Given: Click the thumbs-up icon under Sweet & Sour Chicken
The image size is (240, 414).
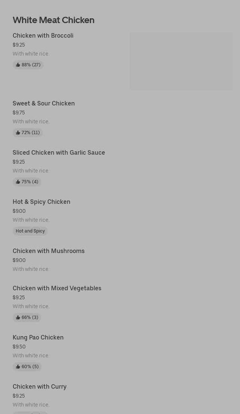Looking at the screenshot, I should click(x=18, y=133).
